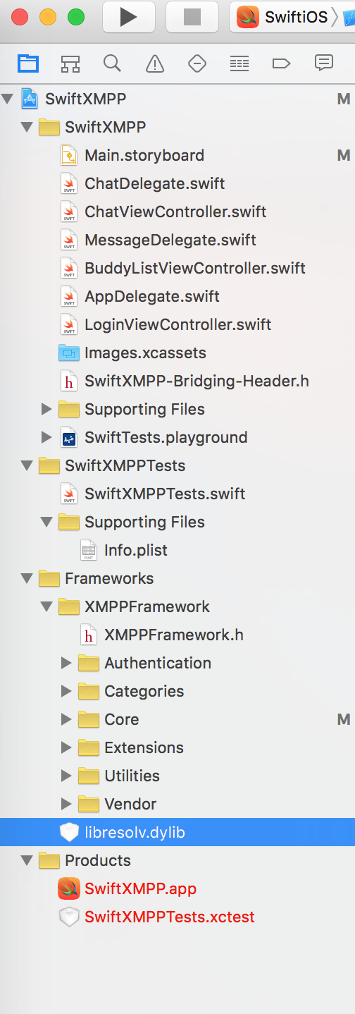Image resolution: width=355 pixels, height=1014 pixels.
Task: Collapse the Products group
Action: click(x=27, y=860)
